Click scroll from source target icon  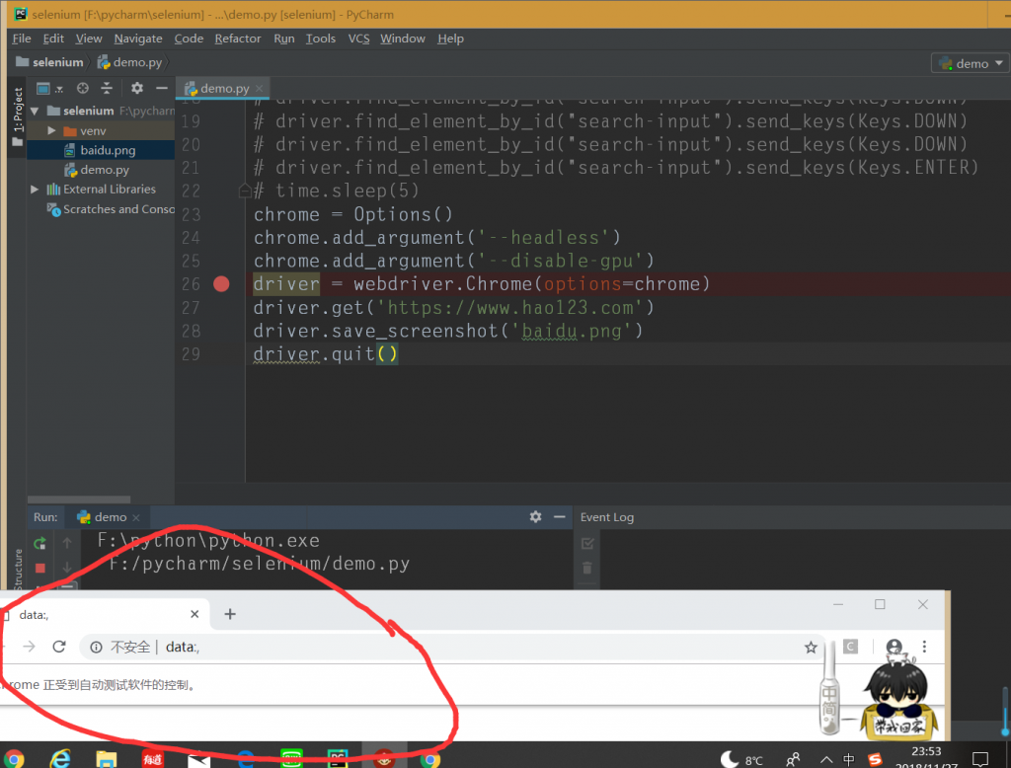(83, 88)
